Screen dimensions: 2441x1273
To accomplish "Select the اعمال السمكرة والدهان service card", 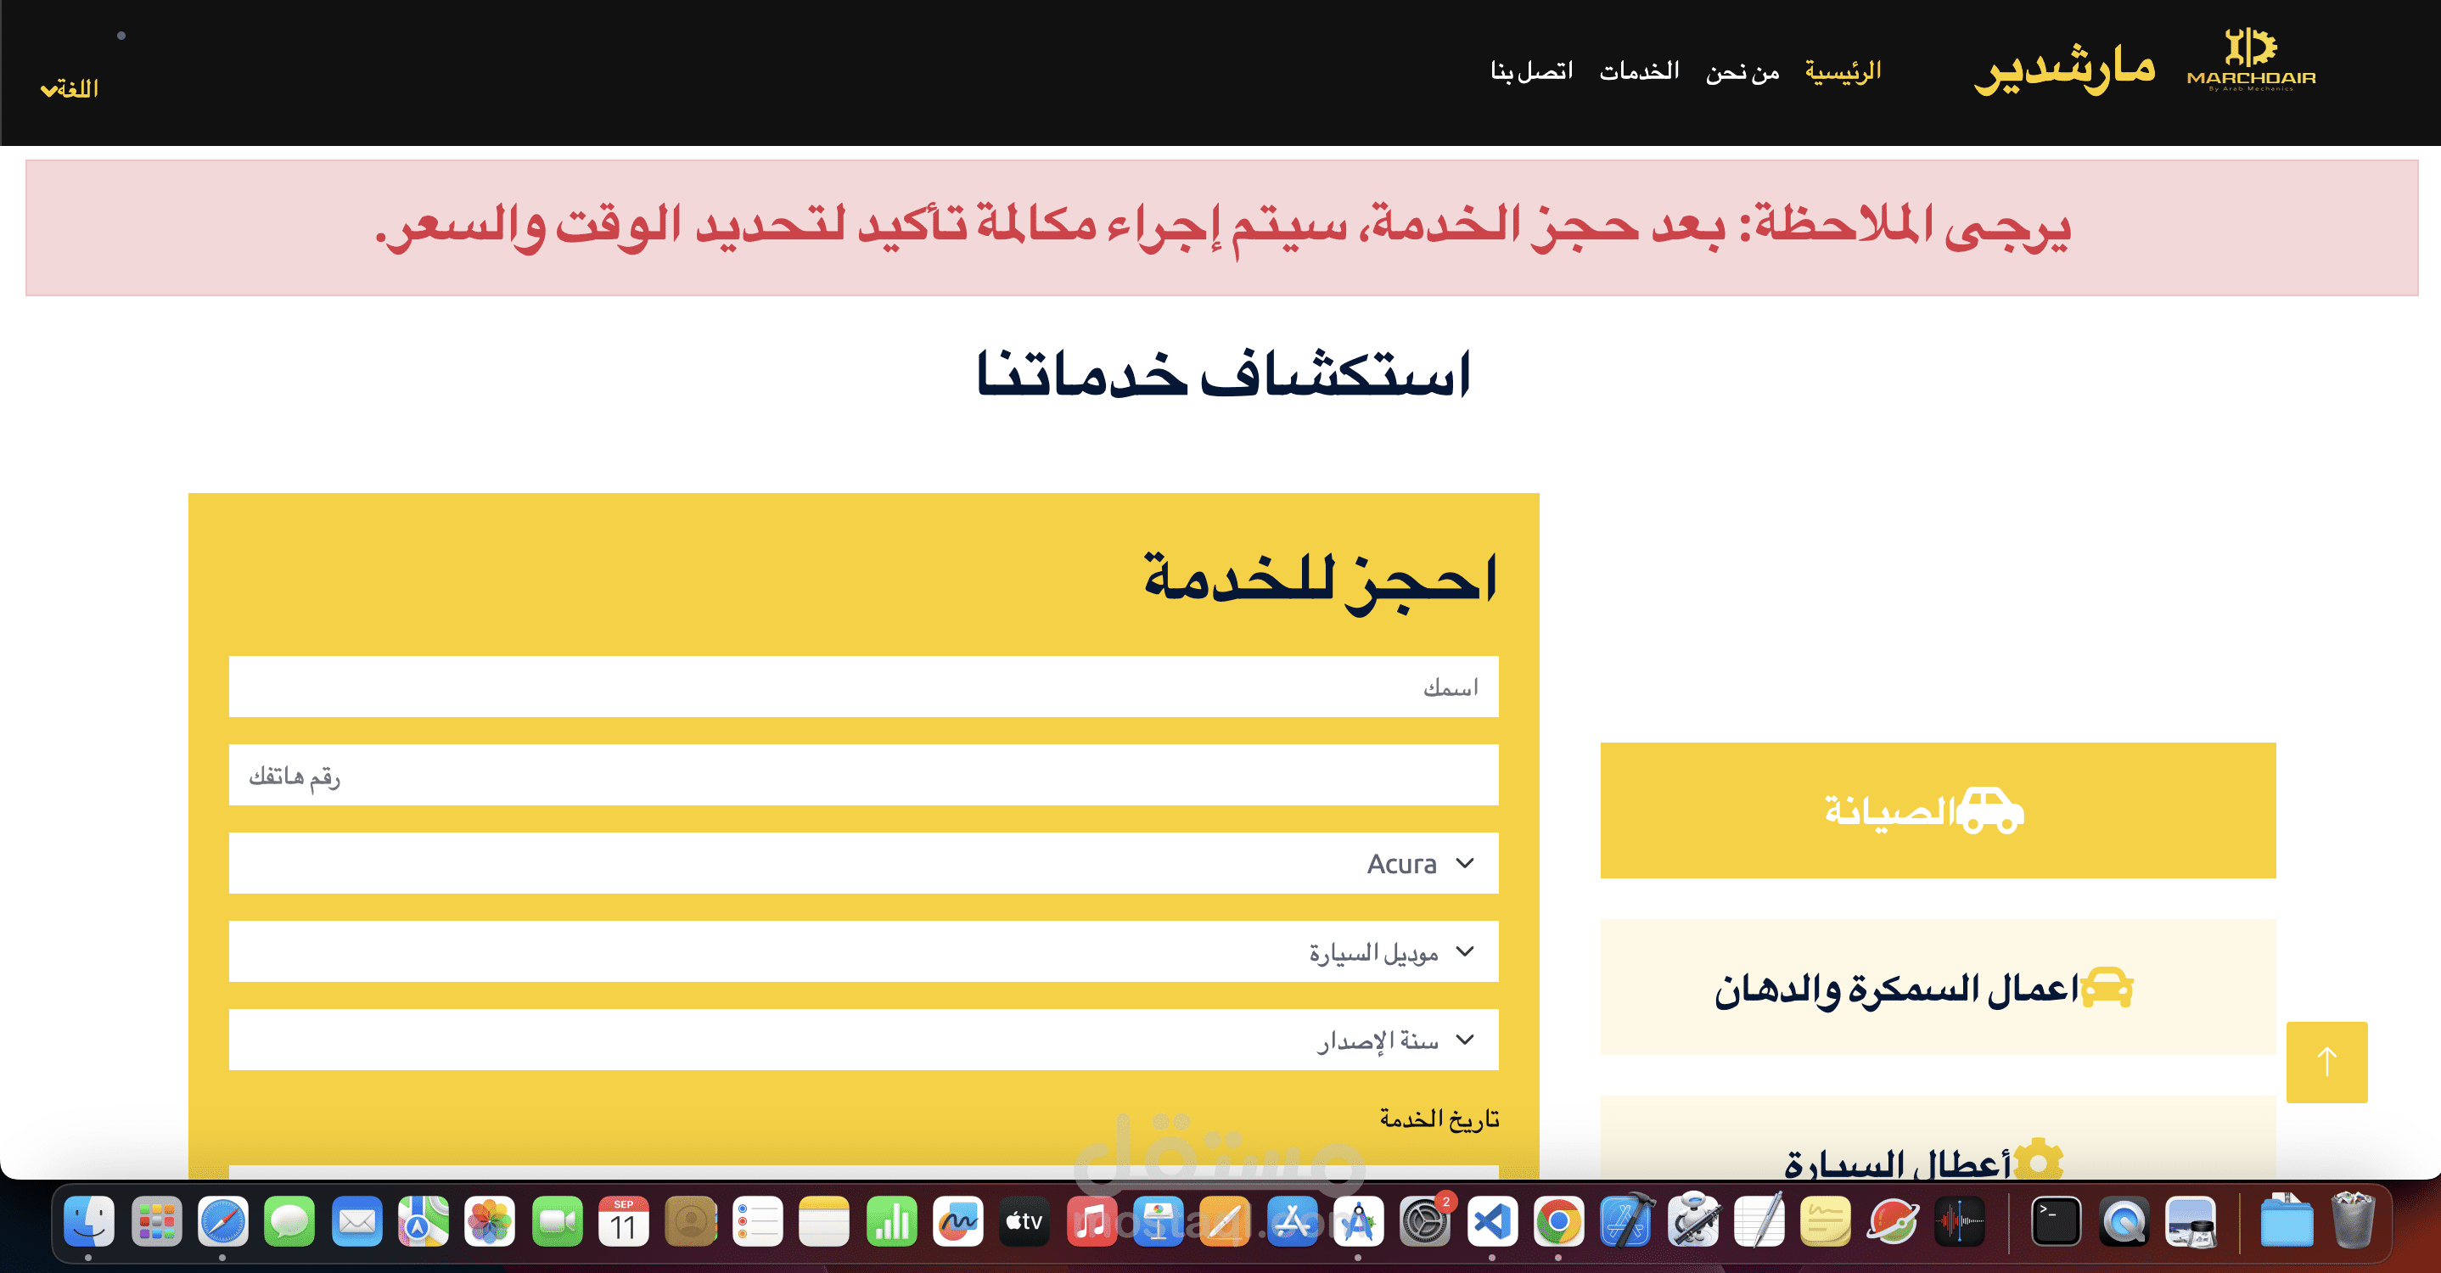I will 1937,987.
